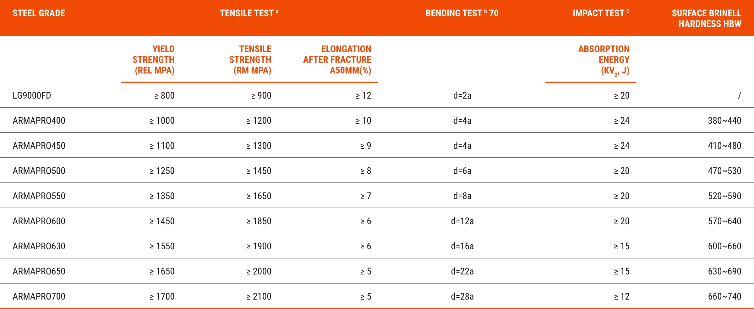The width and height of the screenshot is (754, 309).
Task: Click the STEEL GRADE column header
Action: pos(39,13)
